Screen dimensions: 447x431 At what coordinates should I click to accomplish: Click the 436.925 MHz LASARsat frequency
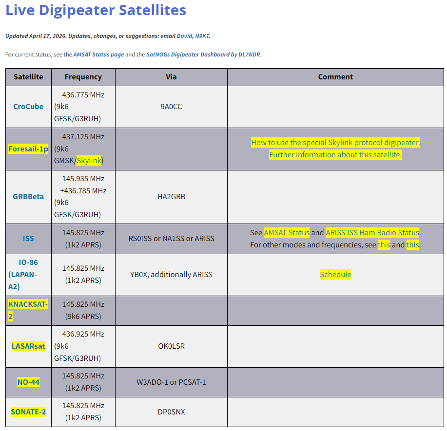[x=83, y=334]
